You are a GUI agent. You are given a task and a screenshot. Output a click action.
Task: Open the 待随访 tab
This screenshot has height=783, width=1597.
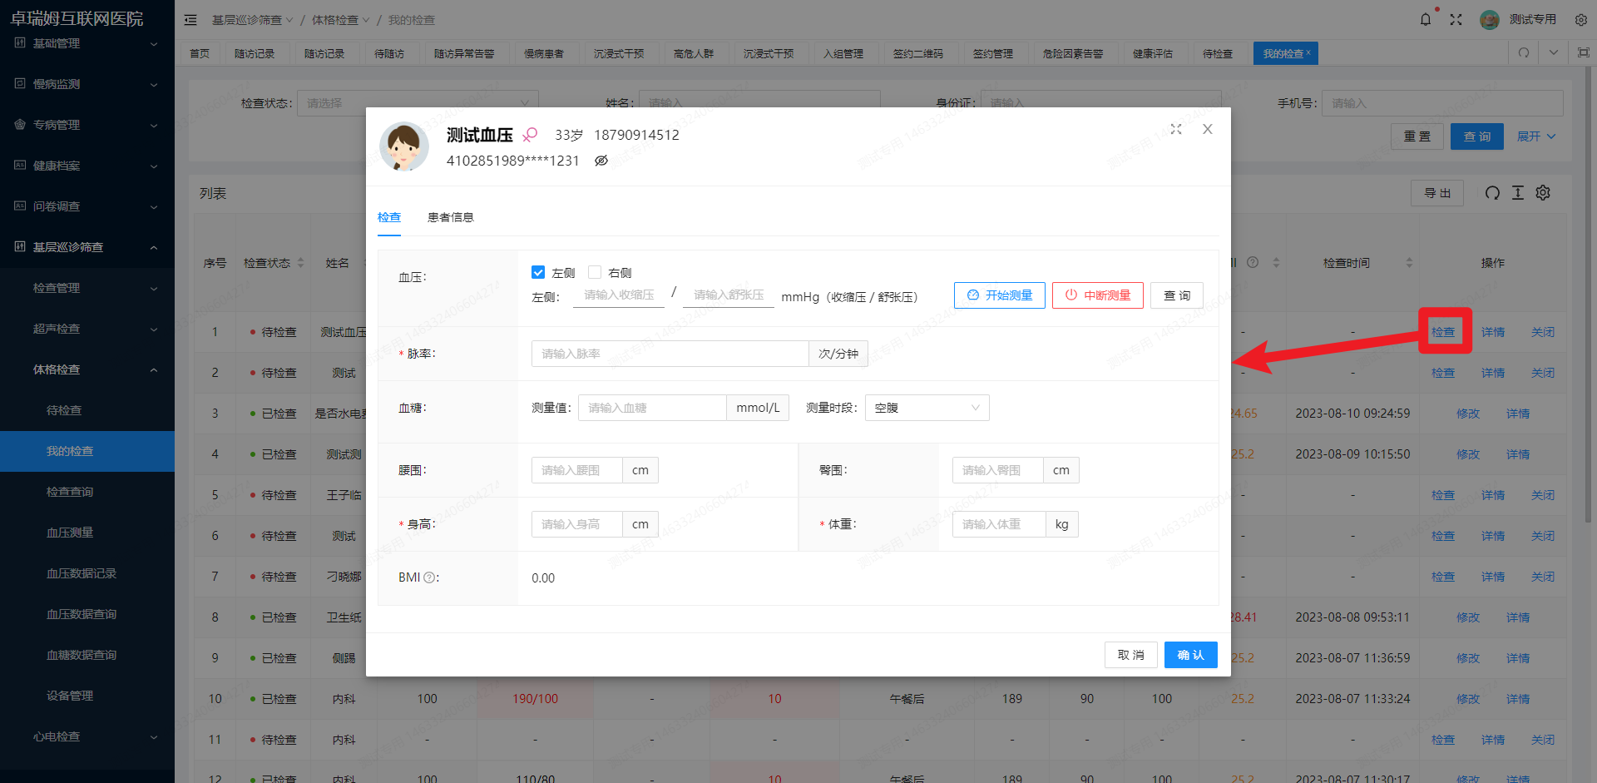[x=389, y=53]
